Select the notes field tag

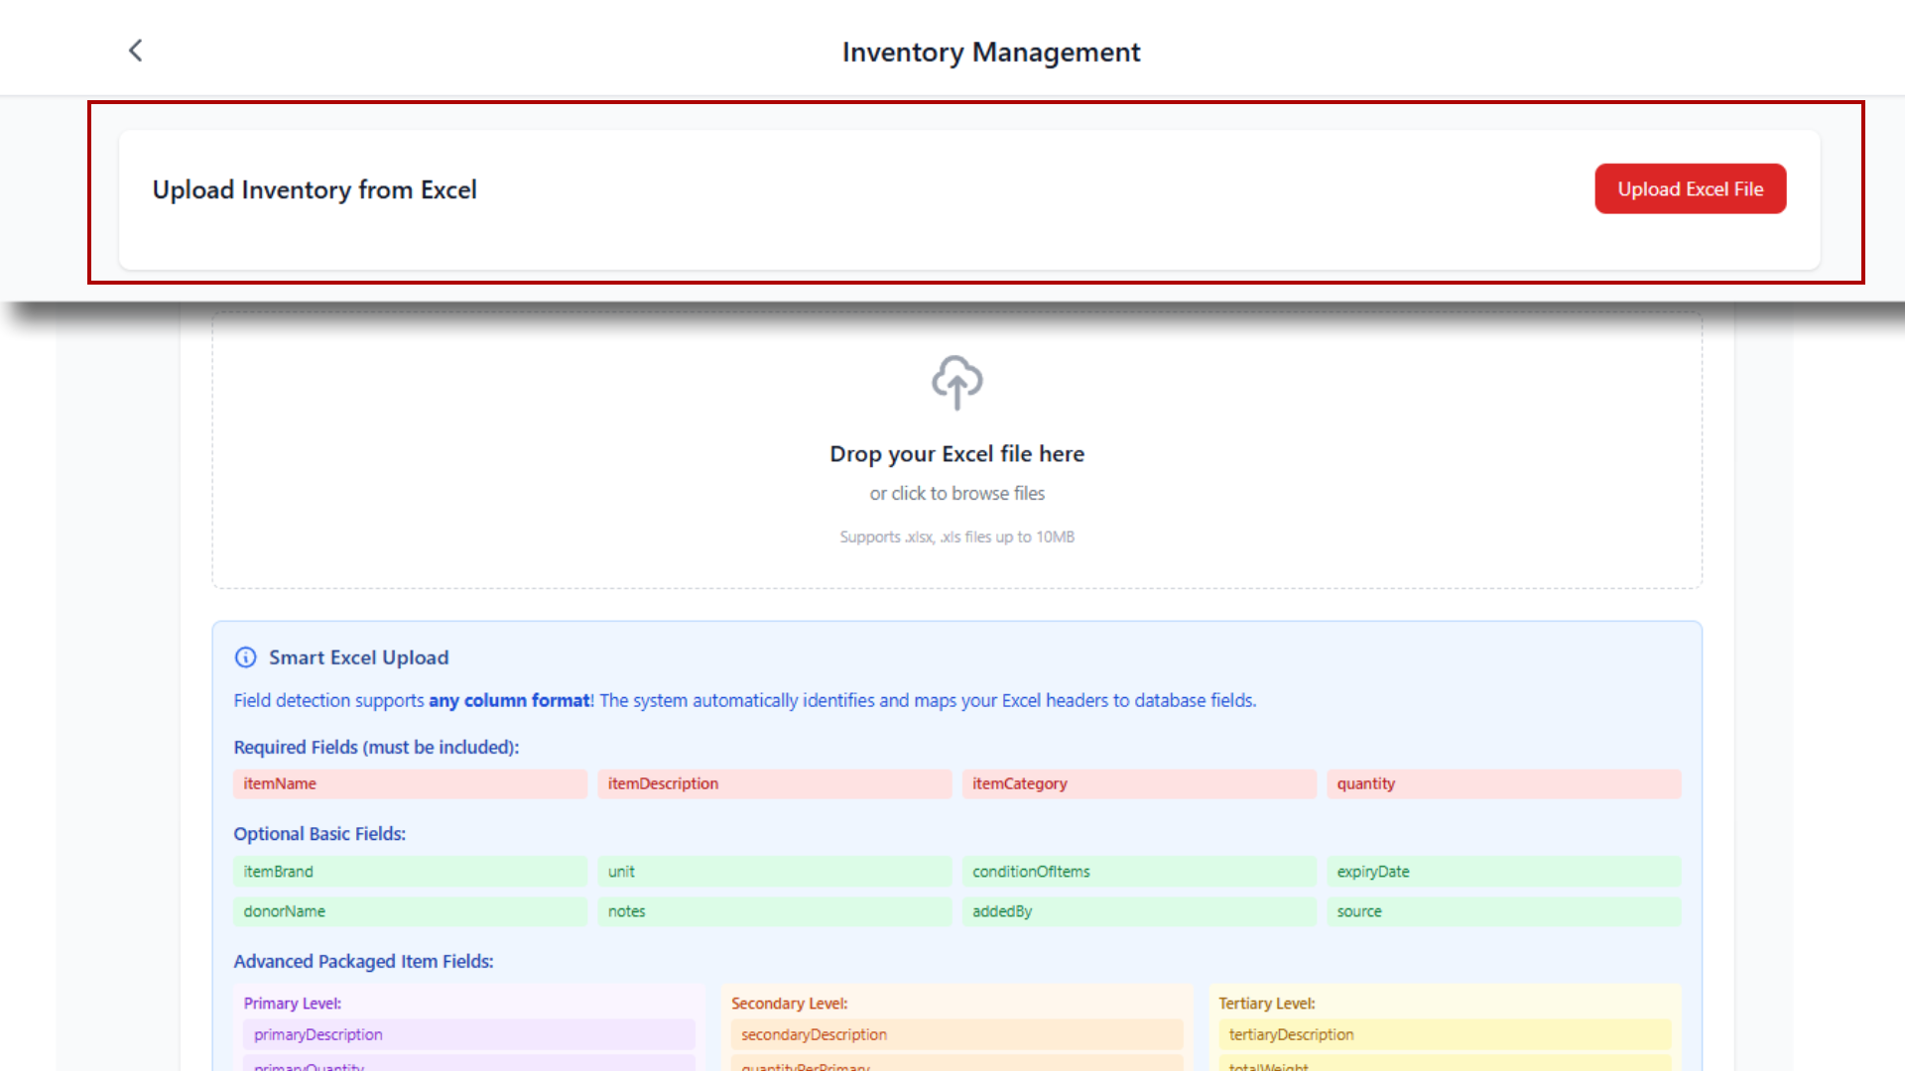(774, 911)
